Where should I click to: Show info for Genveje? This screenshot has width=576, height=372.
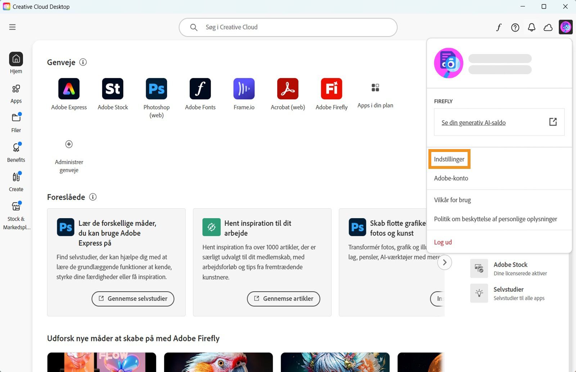pyautogui.click(x=83, y=62)
